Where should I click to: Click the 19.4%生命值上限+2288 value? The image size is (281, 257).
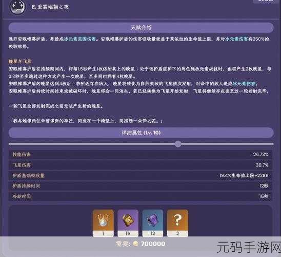pyautogui.click(x=244, y=175)
